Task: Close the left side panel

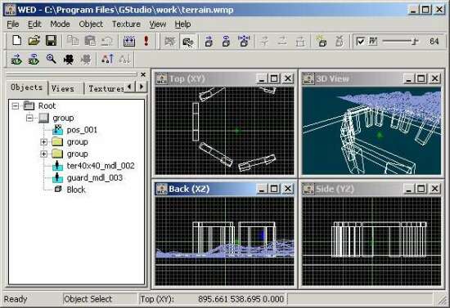Action: point(143,74)
